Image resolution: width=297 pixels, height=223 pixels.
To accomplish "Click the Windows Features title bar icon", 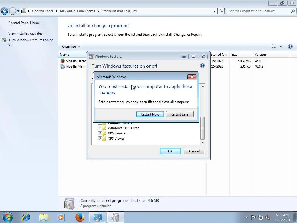I will [91, 57].
